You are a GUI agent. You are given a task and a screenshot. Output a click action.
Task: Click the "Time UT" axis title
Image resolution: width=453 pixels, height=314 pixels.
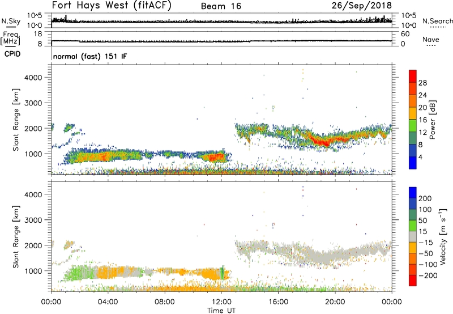click(221, 310)
